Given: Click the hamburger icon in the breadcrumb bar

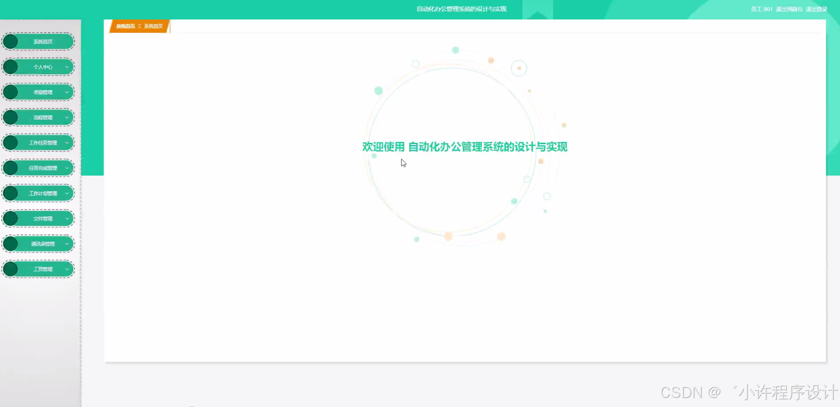Looking at the screenshot, I should pos(140,26).
